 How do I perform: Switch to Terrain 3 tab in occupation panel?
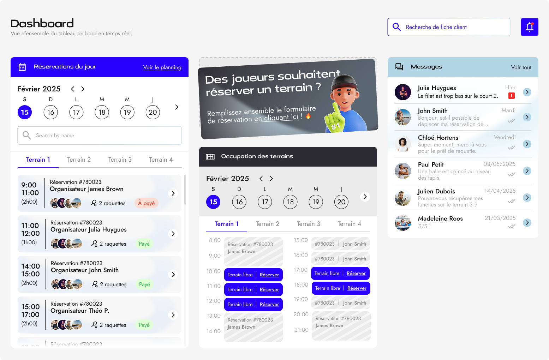[x=308, y=224]
